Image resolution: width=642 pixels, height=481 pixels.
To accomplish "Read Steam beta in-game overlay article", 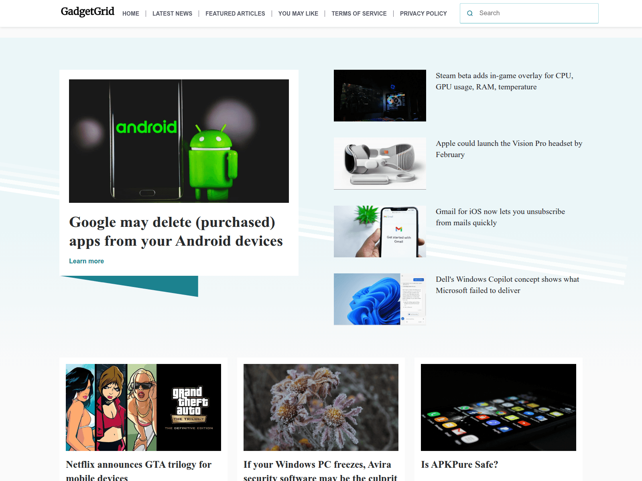I will point(504,81).
